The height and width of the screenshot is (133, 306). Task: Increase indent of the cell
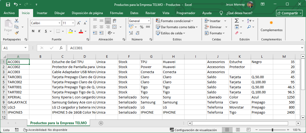101,33
